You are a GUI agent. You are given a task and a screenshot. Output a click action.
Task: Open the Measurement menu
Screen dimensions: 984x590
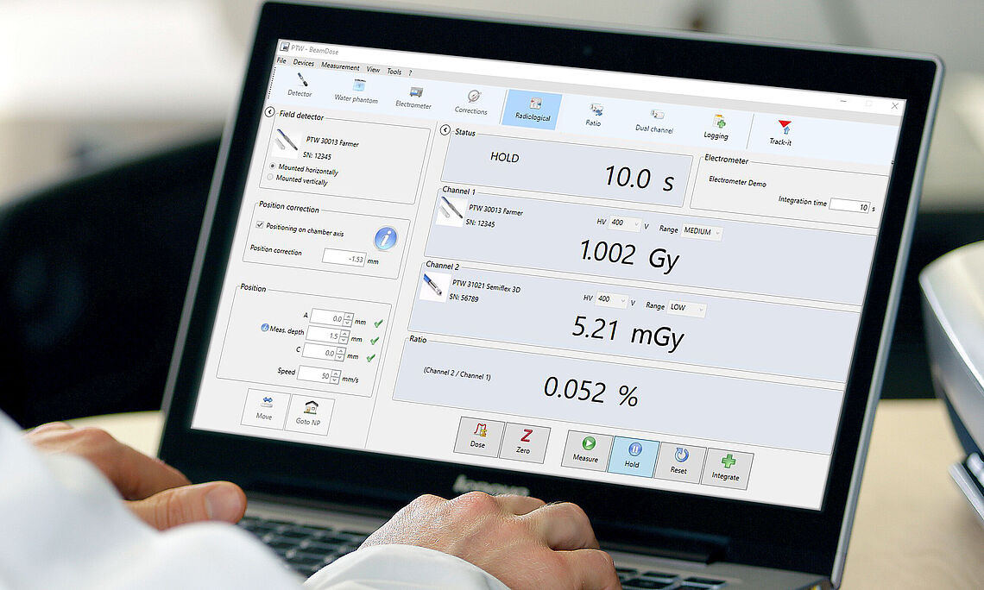coord(339,66)
